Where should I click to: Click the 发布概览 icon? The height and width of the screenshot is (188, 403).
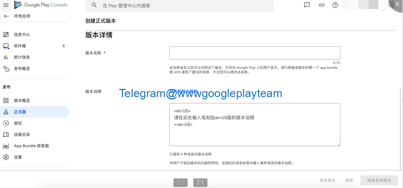click(x=6, y=69)
